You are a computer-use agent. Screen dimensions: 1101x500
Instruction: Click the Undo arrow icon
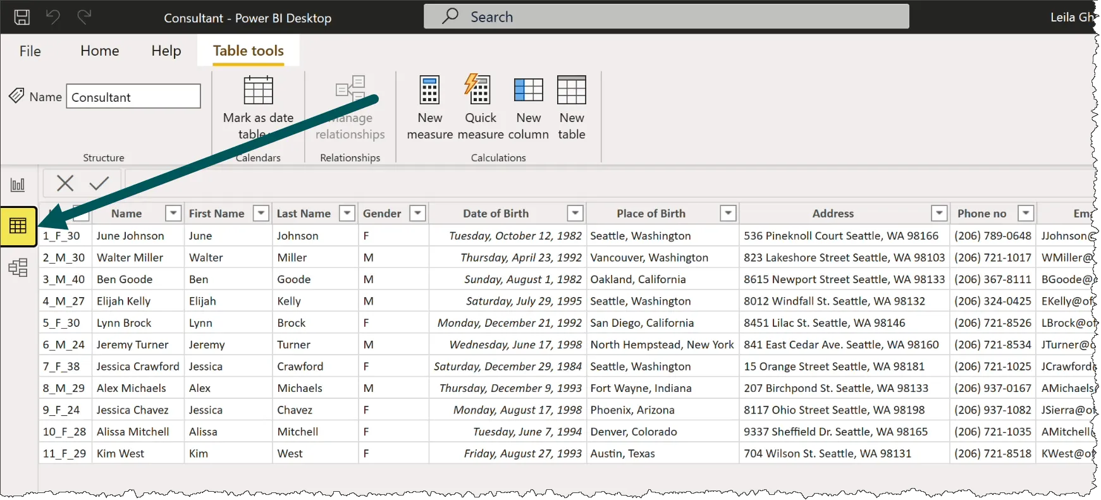click(x=53, y=17)
